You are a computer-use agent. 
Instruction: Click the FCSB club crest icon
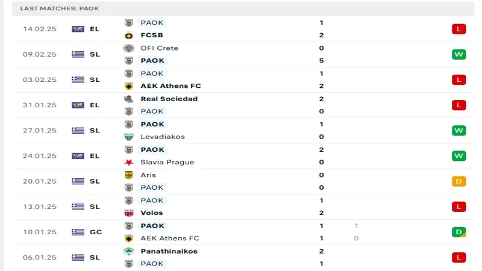[x=128, y=35]
